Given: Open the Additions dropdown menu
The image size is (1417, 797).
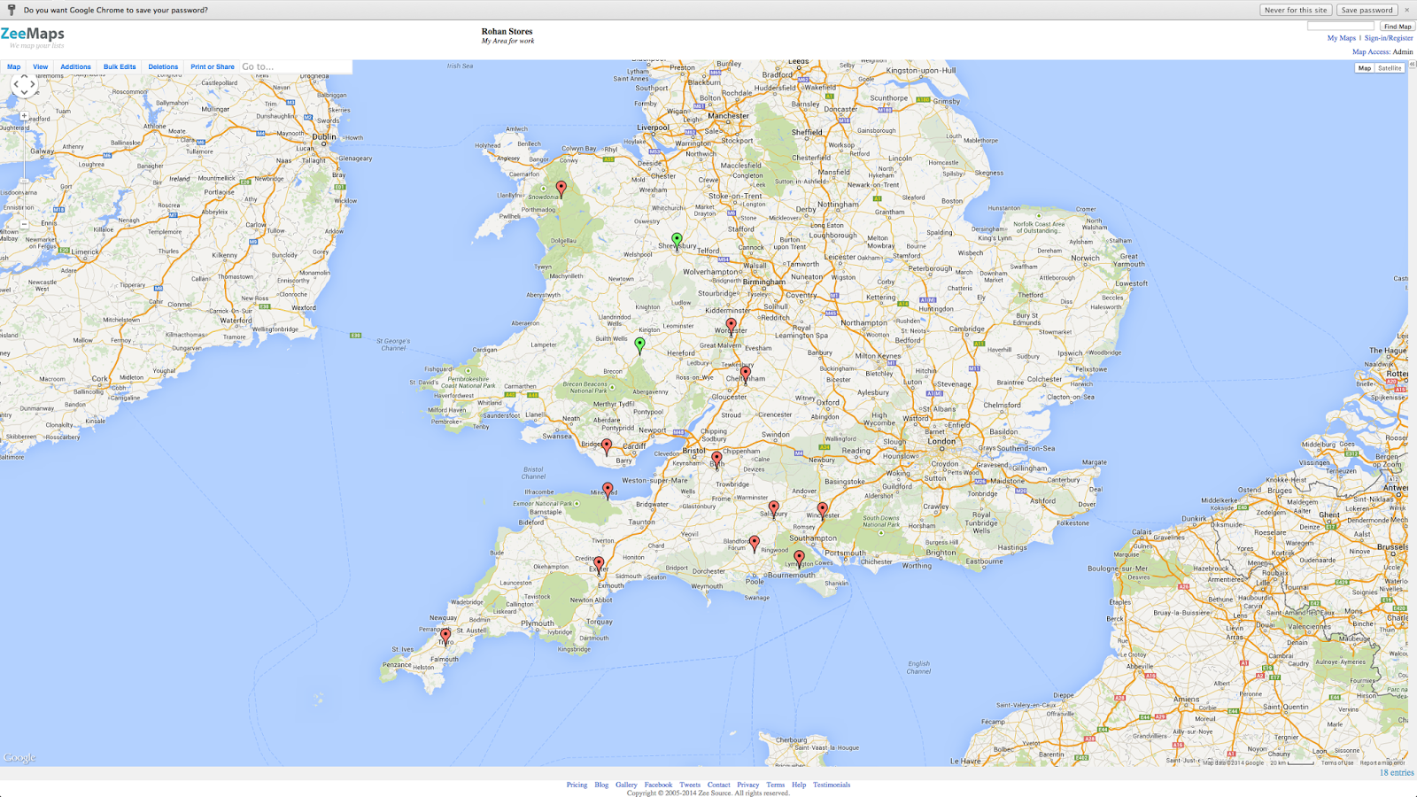Looking at the screenshot, I should pyautogui.click(x=75, y=66).
